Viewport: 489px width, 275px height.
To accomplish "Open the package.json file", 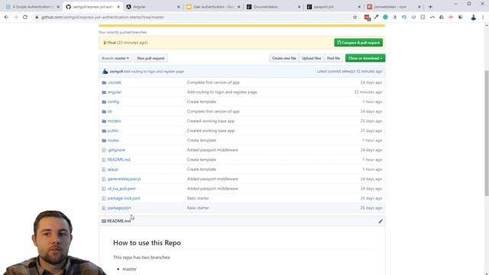I will [119, 208].
